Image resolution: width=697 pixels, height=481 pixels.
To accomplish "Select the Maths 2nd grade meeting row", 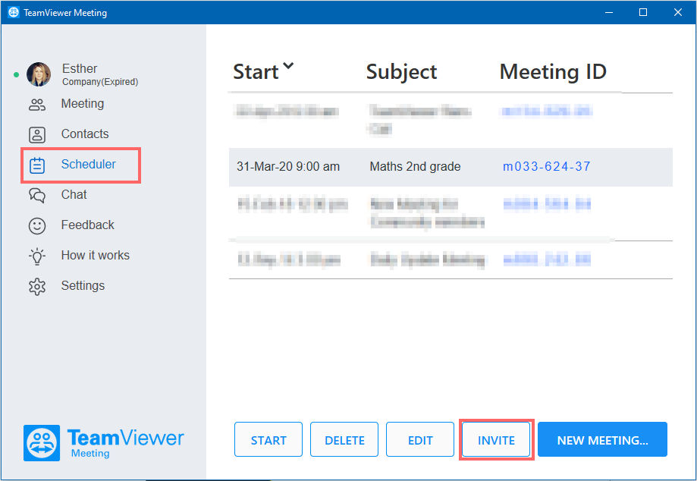I will pos(451,167).
